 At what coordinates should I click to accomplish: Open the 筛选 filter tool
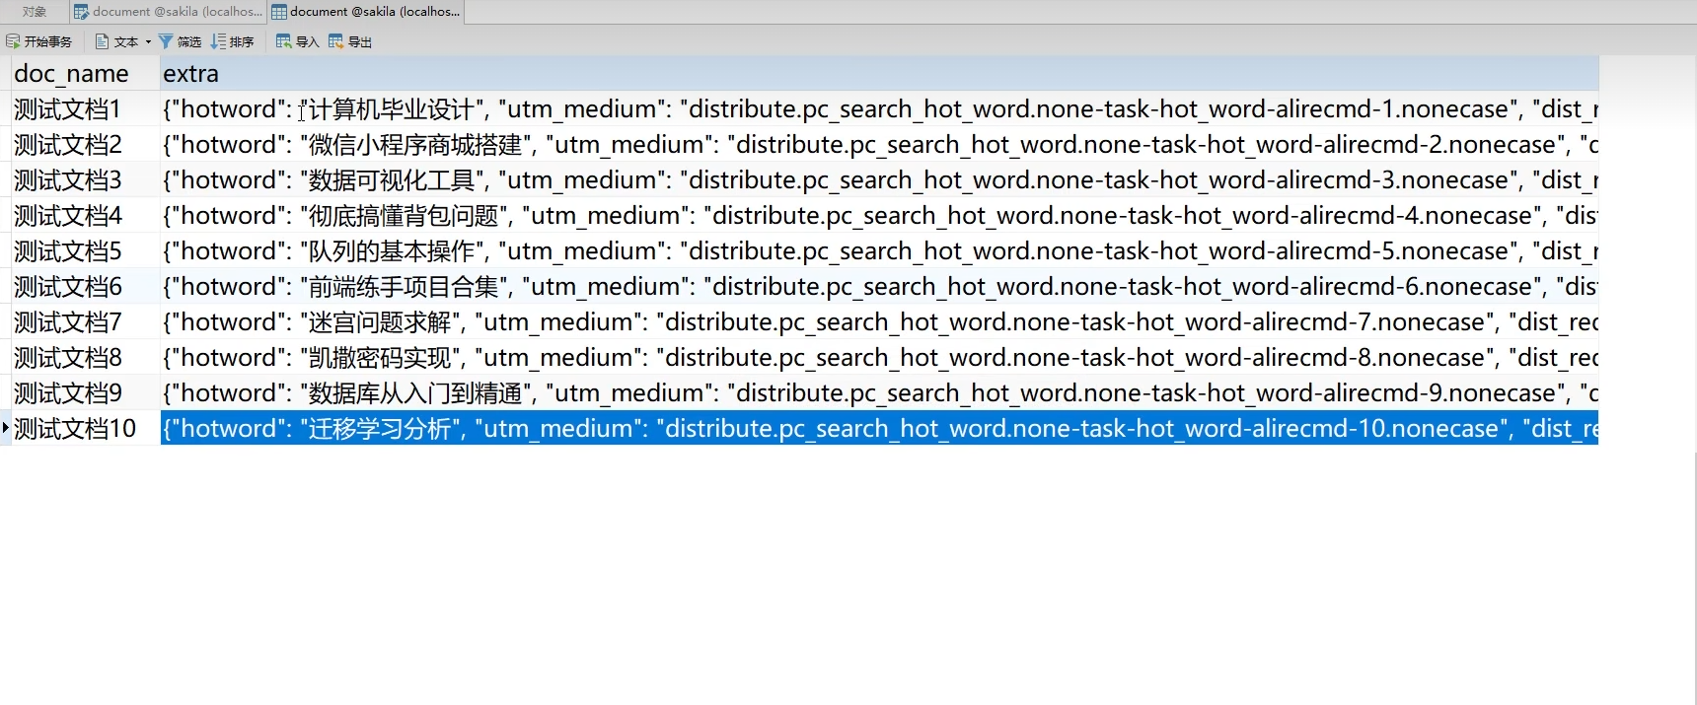(x=180, y=41)
